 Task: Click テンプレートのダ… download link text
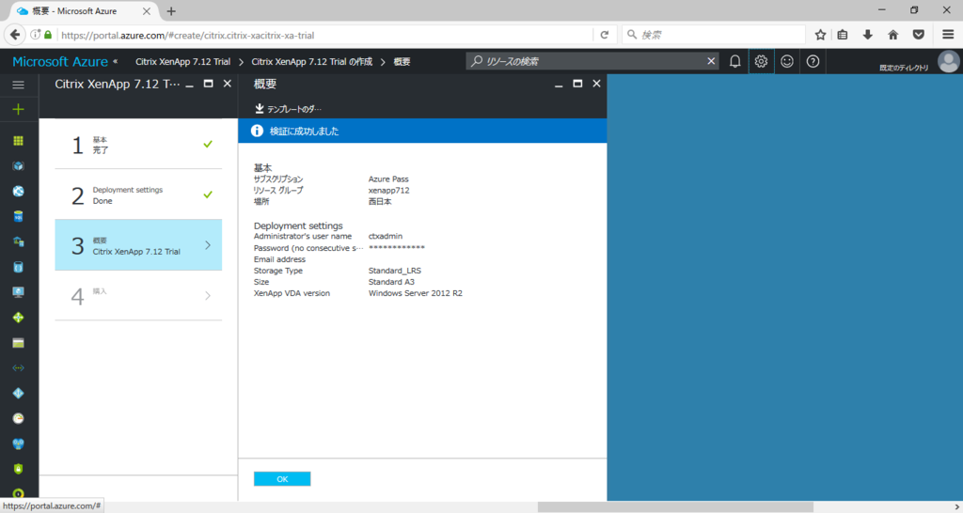coord(294,109)
